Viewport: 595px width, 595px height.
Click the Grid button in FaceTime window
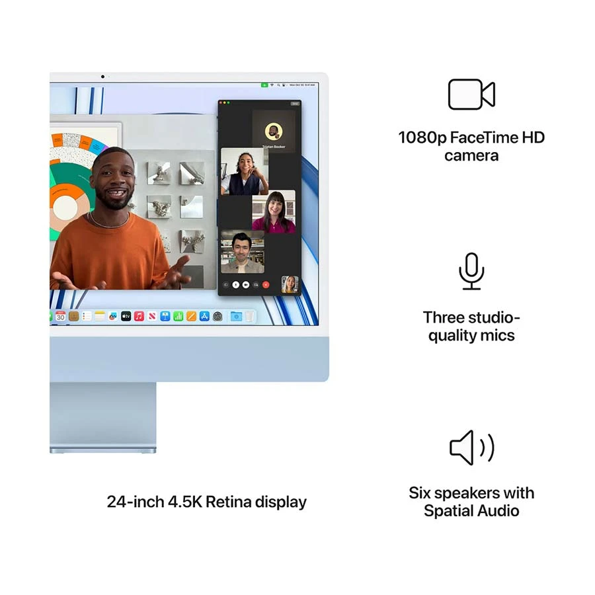tap(295, 104)
